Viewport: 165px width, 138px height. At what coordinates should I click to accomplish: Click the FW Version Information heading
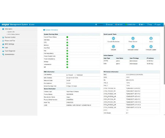point(111,72)
